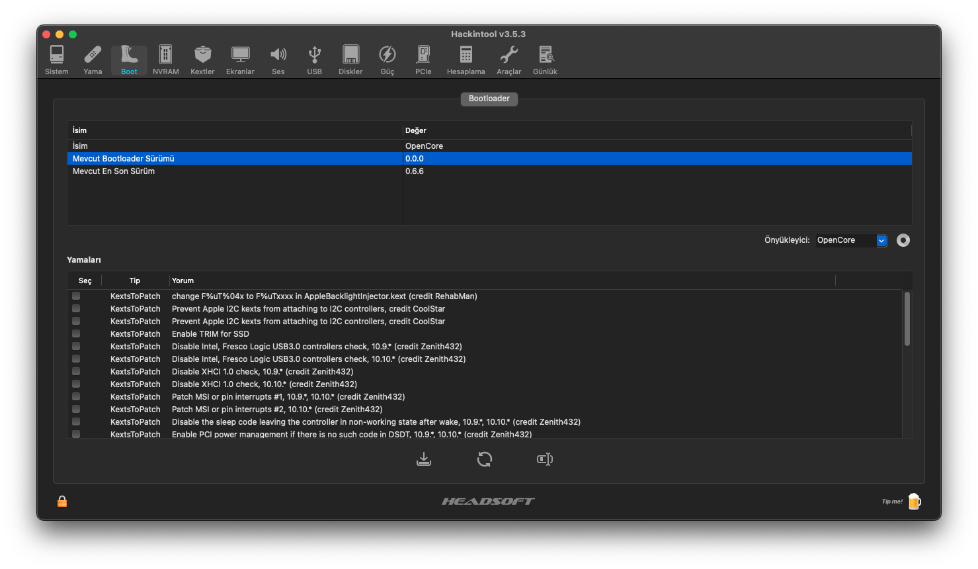The width and height of the screenshot is (978, 569).
Task: Click the HEADSOFT logo
Action: pos(488,502)
